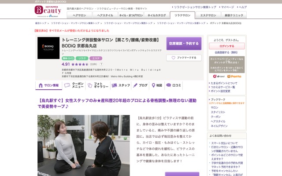The height and width of the screenshot is (176, 282).
Task: Click the 整体・カイロ category tag
Action: (x=68, y=59)
